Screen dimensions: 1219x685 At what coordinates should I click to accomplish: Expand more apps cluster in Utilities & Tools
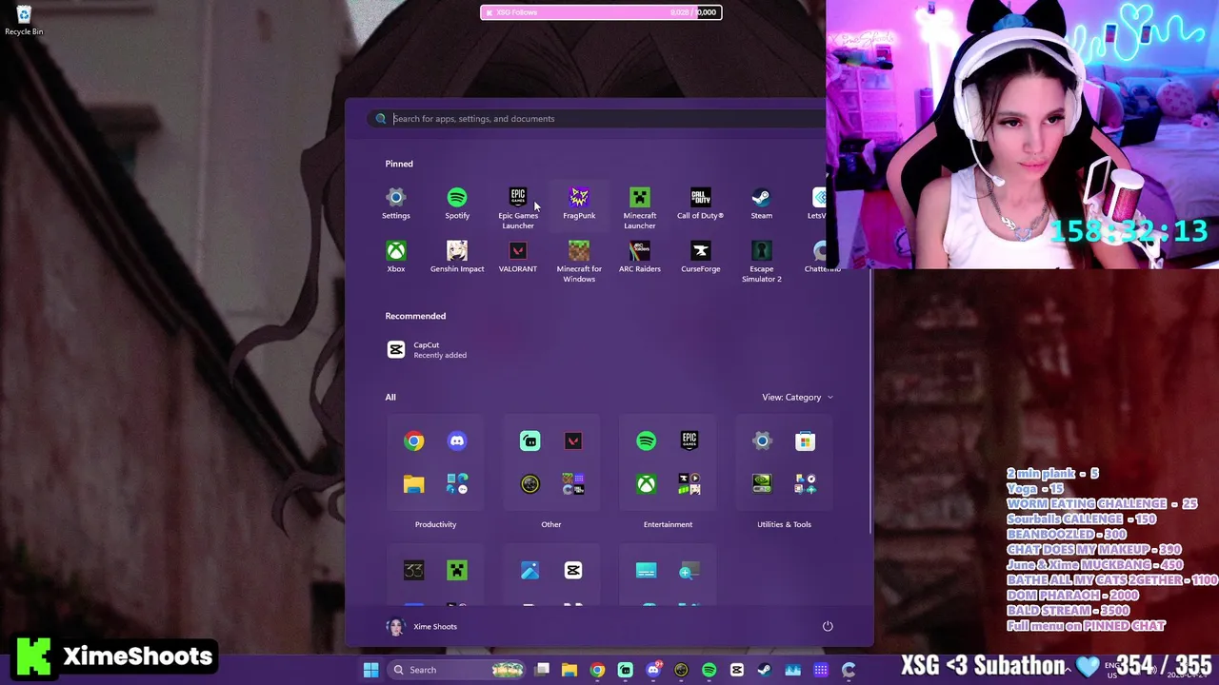click(806, 484)
